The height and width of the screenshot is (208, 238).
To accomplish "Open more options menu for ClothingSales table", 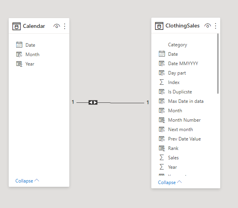I will tap(215, 26).
